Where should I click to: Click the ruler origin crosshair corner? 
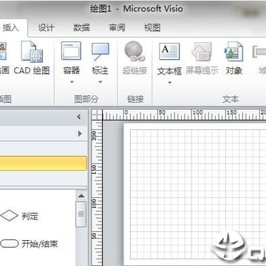[x=97, y=115]
